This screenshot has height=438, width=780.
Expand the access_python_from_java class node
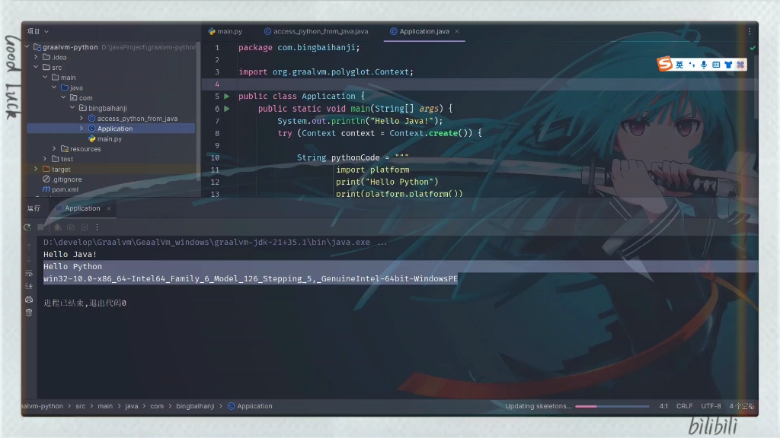pyautogui.click(x=82, y=118)
